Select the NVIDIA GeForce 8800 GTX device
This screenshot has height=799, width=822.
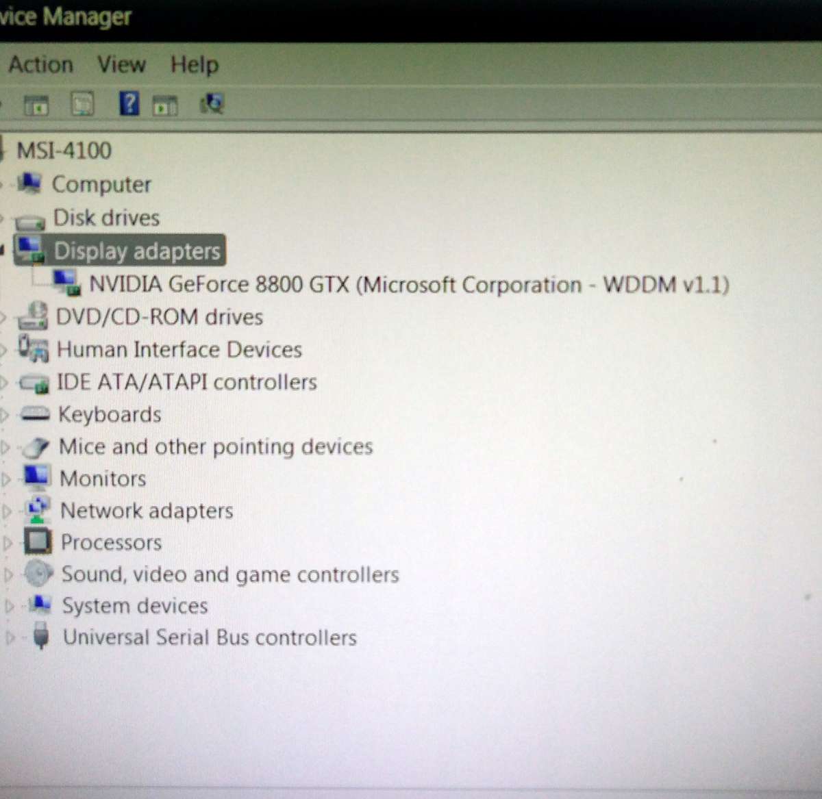click(x=408, y=284)
